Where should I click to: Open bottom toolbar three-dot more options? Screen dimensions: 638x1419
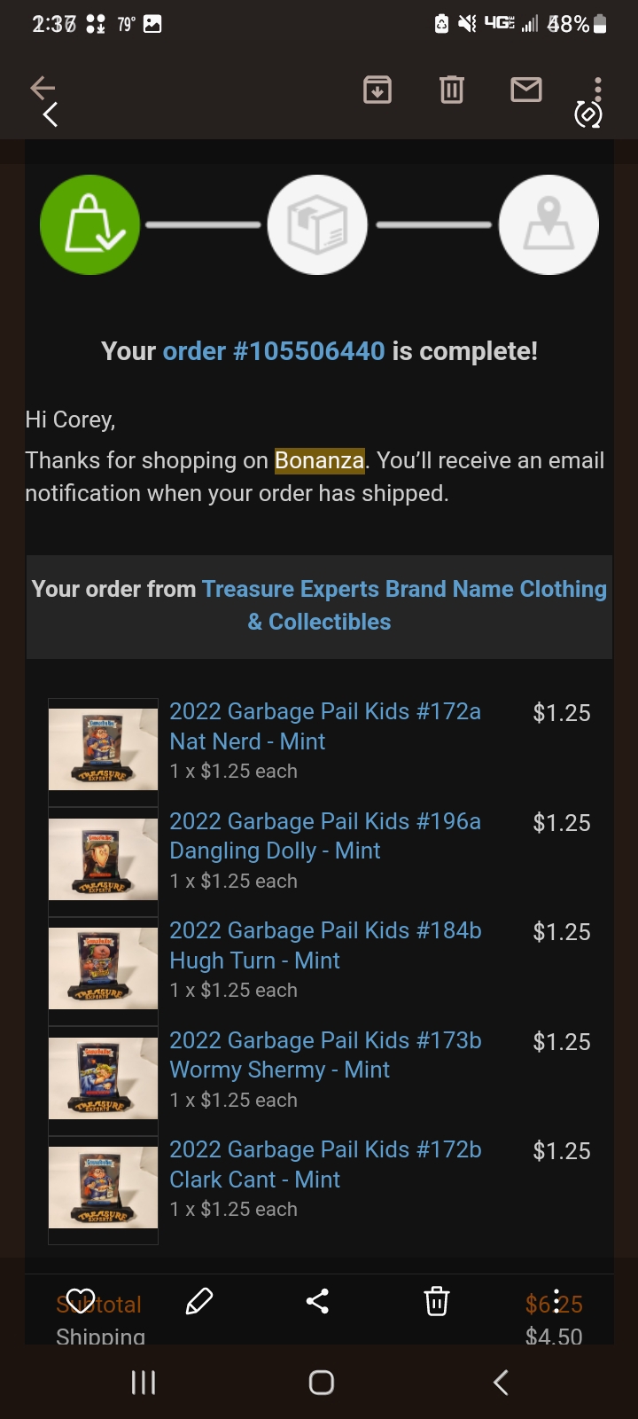pyautogui.click(x=556, y=1301)
